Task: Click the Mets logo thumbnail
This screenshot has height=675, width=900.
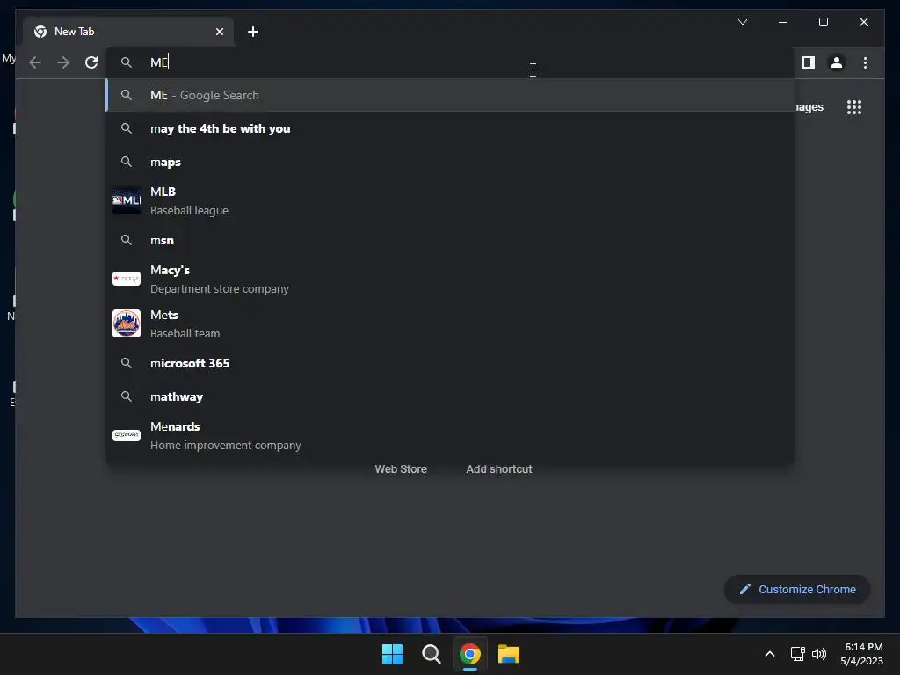Action: coord(127,323)
